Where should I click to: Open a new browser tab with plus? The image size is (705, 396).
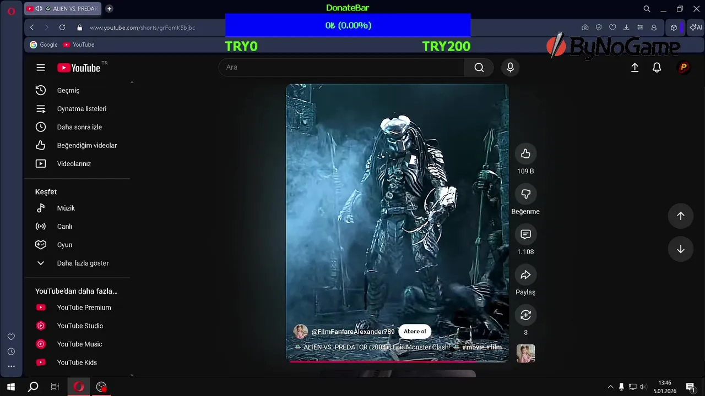tap(109, 9)
